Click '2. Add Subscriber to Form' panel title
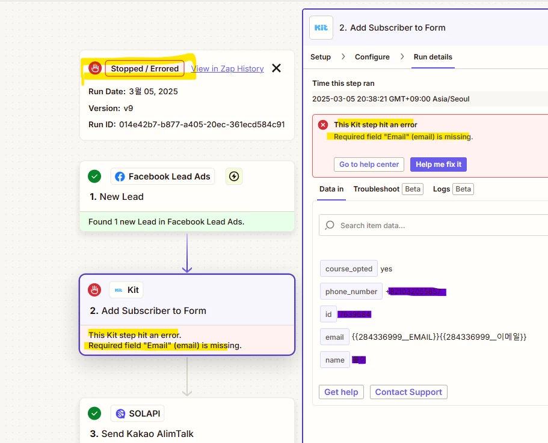 [392, 28]
